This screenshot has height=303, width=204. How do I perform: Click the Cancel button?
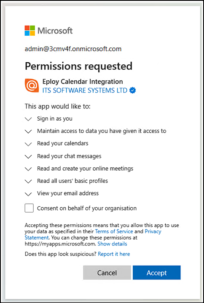(107, 272)
